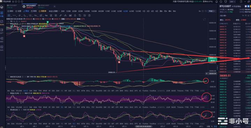
Task: Select Fundflow in the row under the MACD panel
Action: coord(153,90)
